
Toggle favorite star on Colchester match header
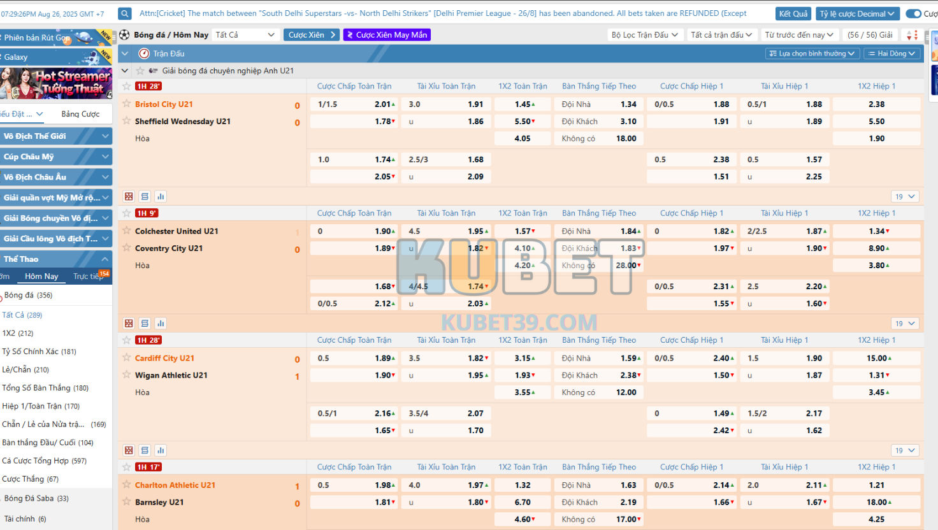point(126,213)
